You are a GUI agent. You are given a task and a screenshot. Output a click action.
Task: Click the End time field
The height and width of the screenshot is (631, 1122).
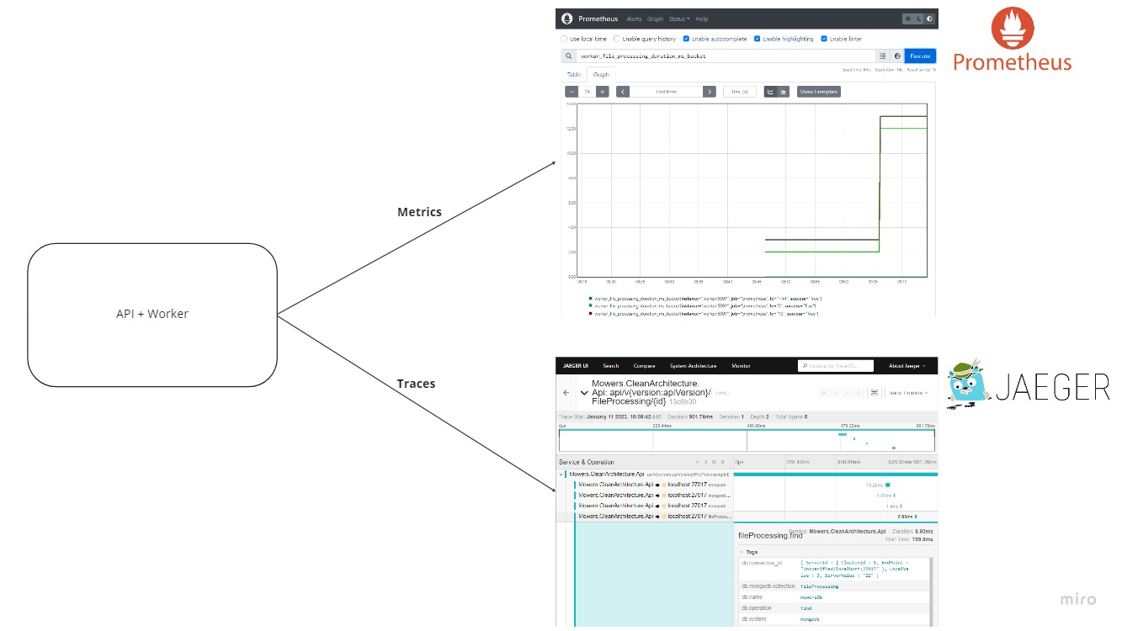667,92
